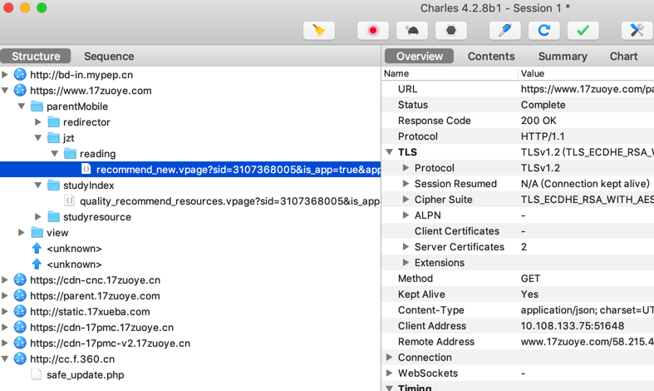The image size is (654, 391).
Task: Click the Value column header
Action: click(x=586, y=73)
